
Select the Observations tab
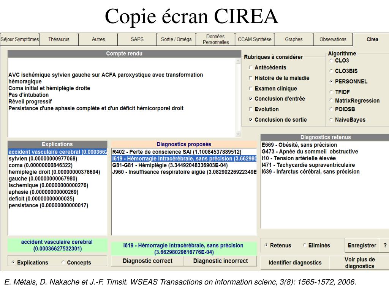333,39
